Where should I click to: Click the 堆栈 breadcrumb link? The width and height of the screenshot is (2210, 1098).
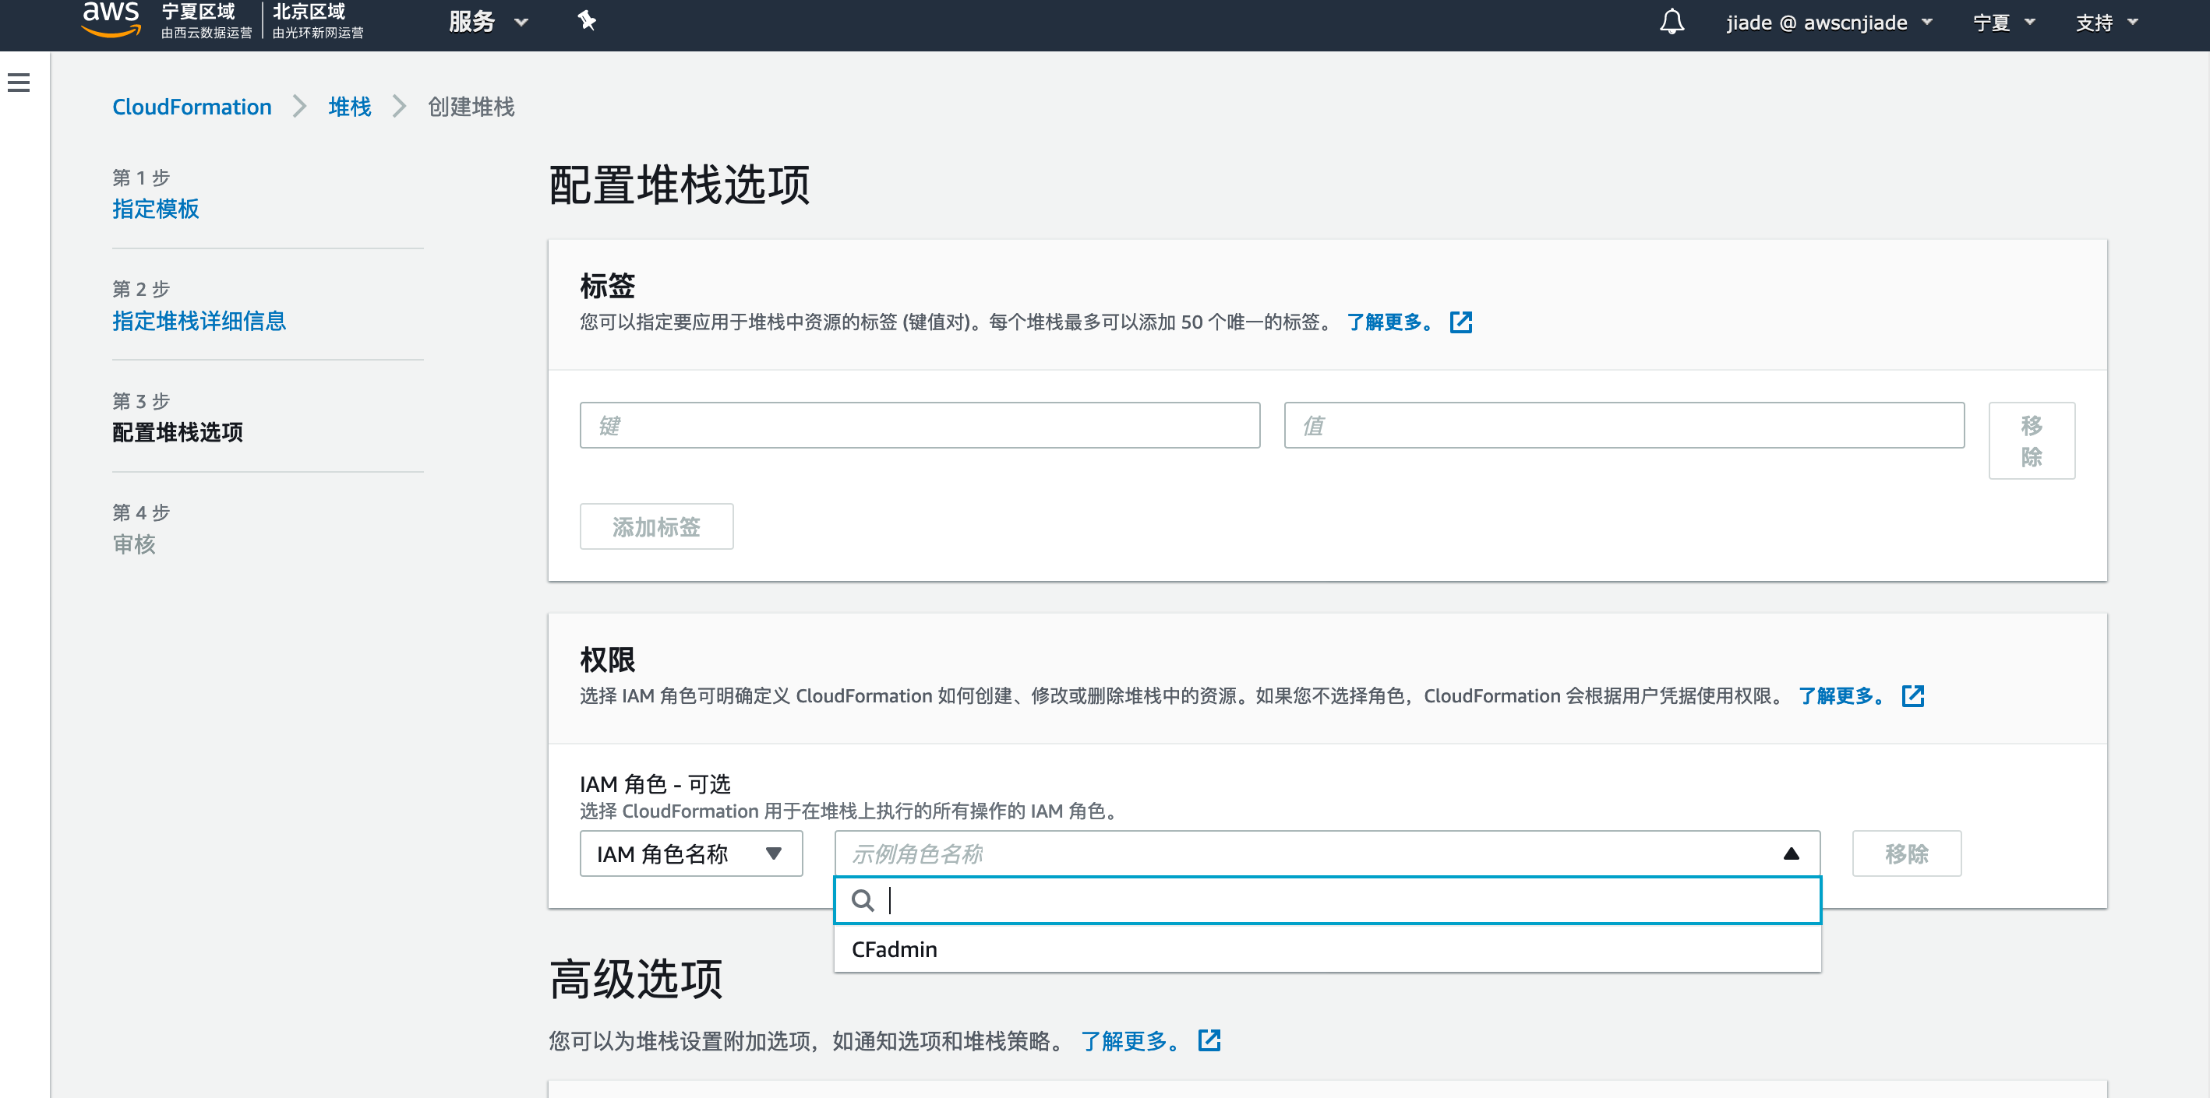(x=349, y=106)
